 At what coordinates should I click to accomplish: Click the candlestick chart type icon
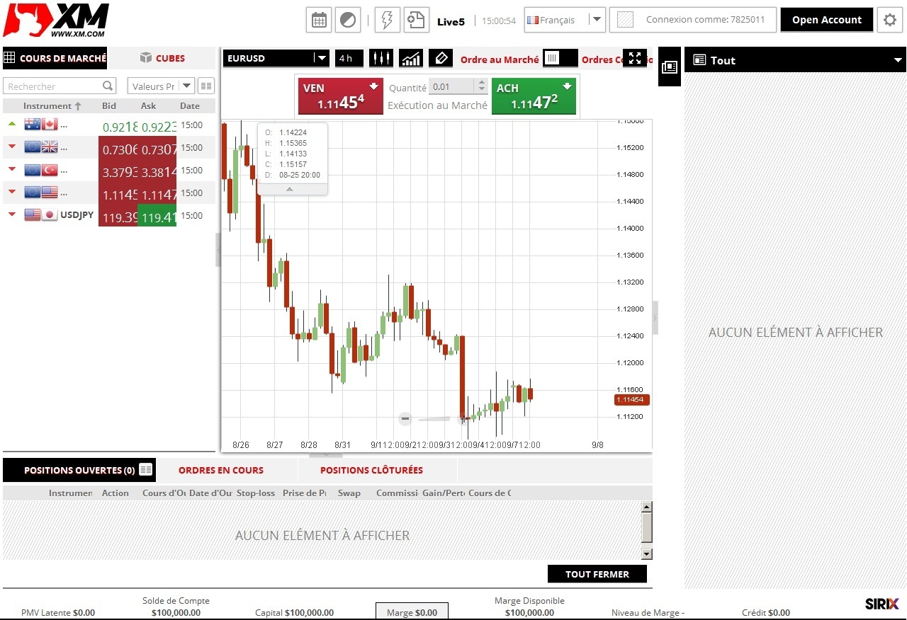[x=381, y=59]
